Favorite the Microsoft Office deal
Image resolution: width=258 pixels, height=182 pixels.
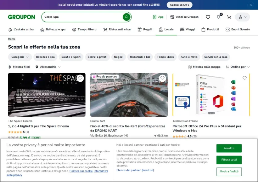[x=245, y=78]
